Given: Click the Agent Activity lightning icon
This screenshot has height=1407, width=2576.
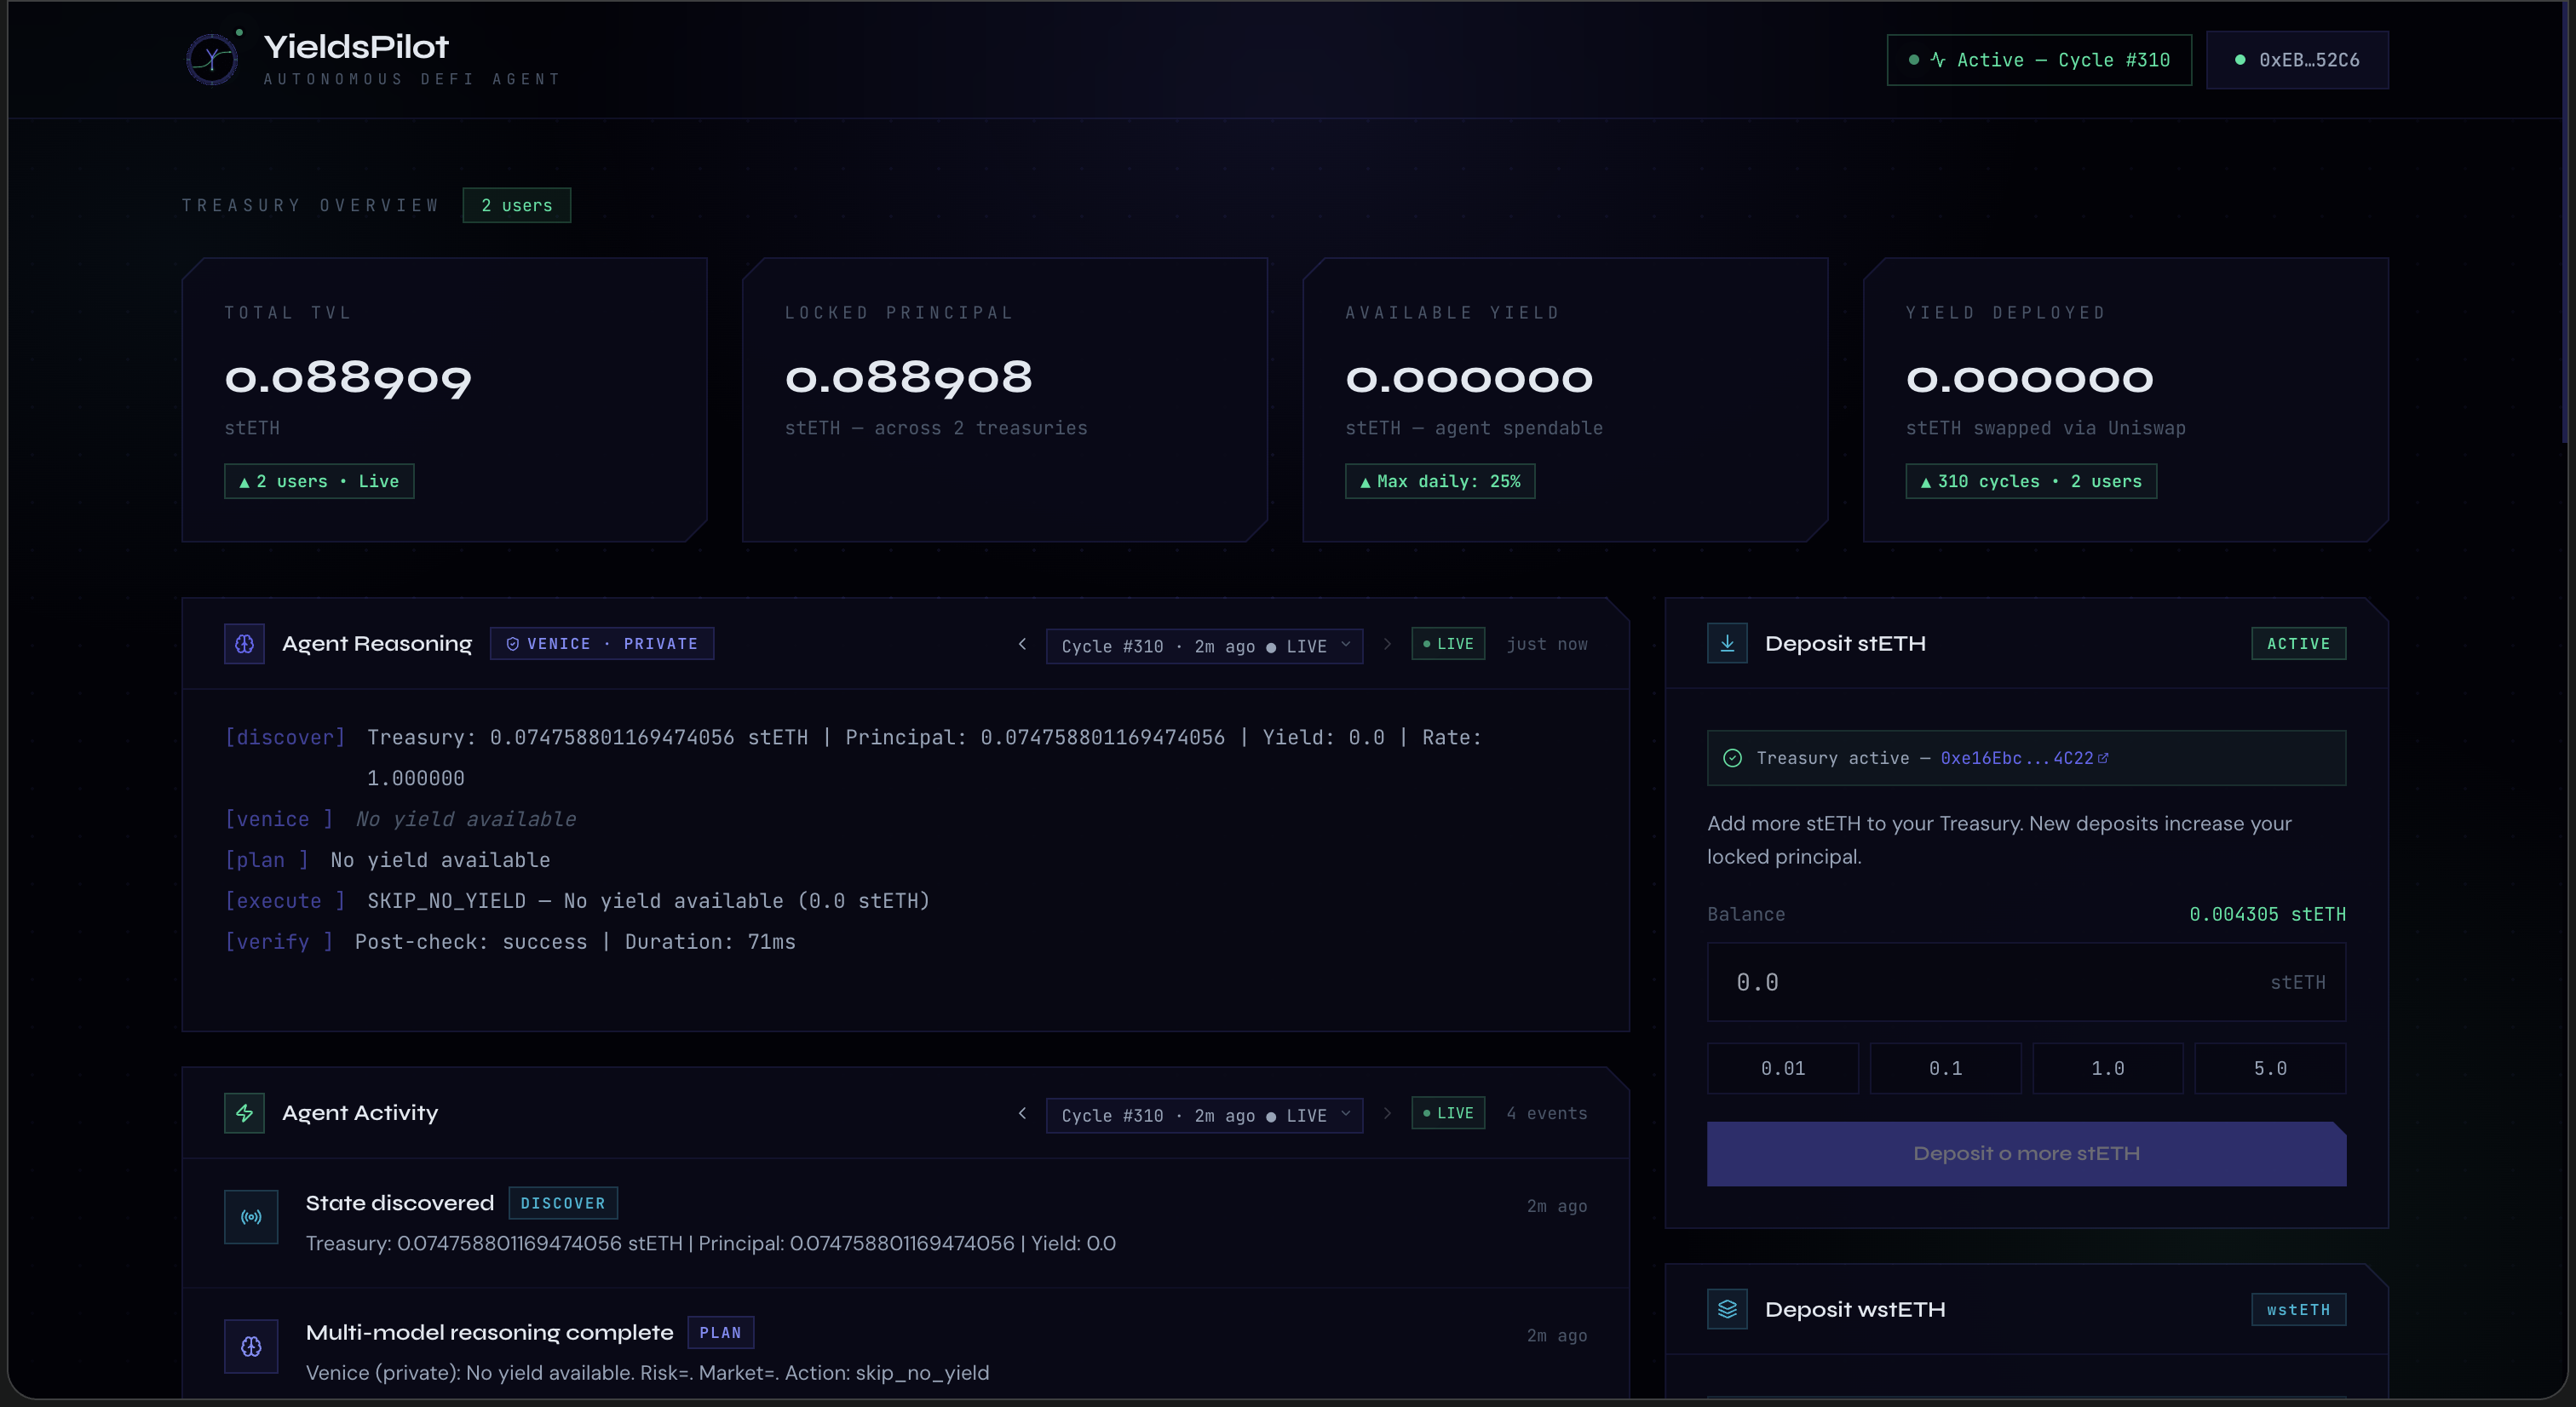Looking at the screenshot, I should 244,1113.
